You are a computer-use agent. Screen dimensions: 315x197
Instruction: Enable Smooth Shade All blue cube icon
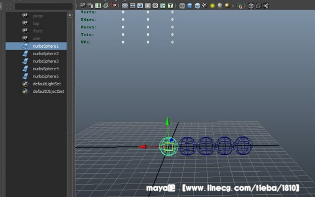(x=190, y=6)
